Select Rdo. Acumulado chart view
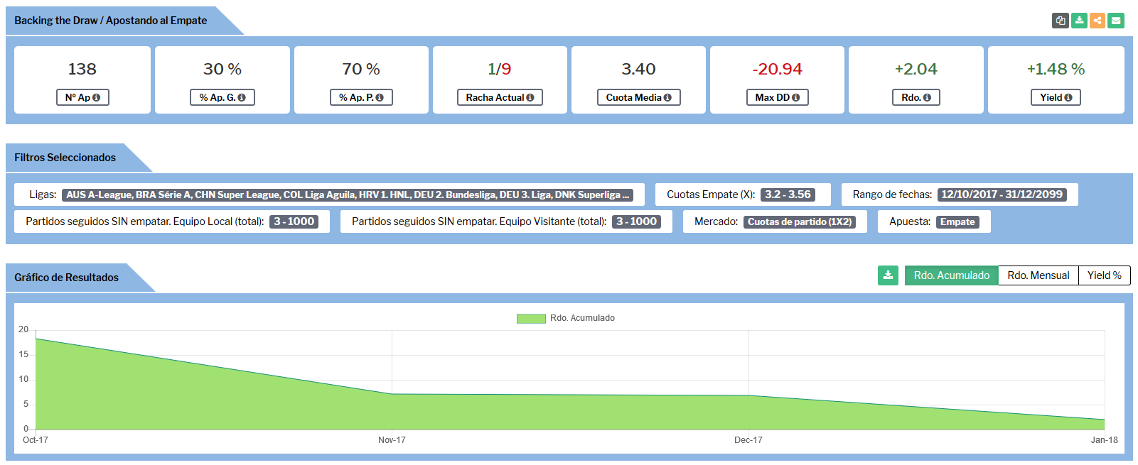Viewport: 1138px width, 465px height. point(951,275)
